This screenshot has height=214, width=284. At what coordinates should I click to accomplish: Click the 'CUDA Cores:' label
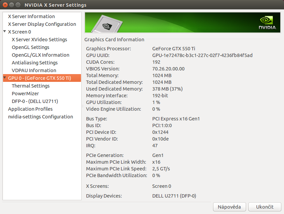100,62
